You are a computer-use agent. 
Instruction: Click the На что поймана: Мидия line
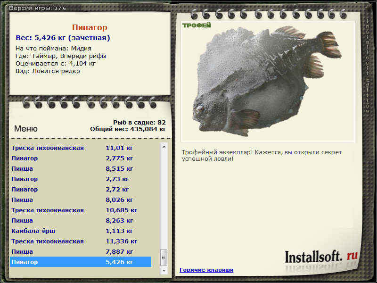(x=53, y=48)
